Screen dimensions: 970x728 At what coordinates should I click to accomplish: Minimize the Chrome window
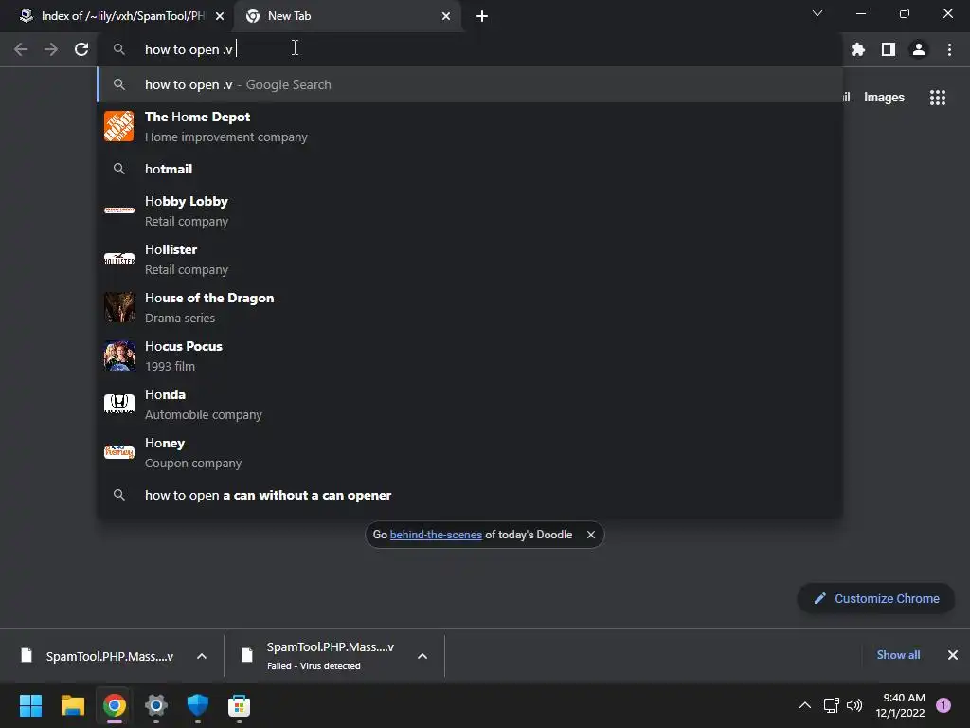click(x=860, y=13)
